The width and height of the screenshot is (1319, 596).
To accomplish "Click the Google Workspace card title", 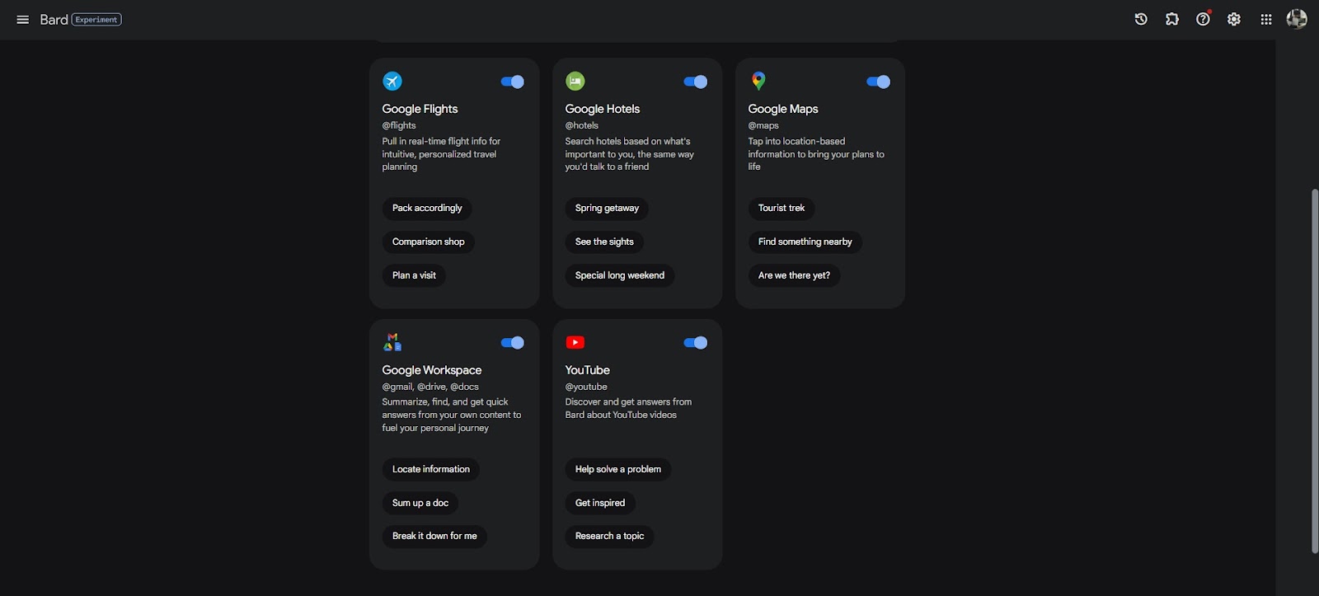I will coord(432,370).
